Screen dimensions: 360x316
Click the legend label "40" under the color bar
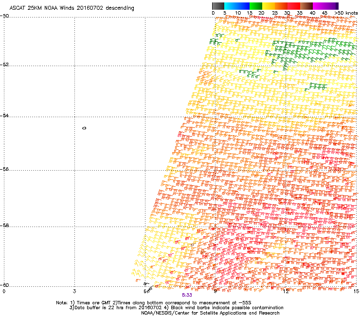pyautogui.click(x=312, y=13)
